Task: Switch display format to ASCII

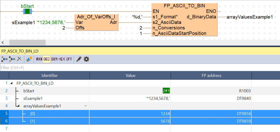Action: (x=39, y=59)
